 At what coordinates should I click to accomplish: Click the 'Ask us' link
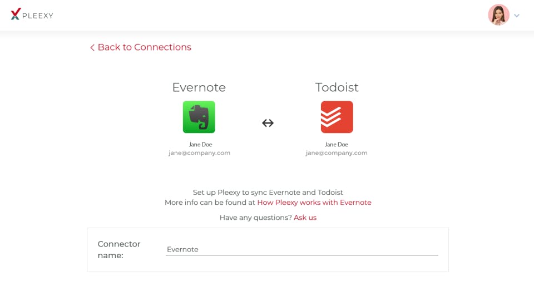(x=305, y=218)
